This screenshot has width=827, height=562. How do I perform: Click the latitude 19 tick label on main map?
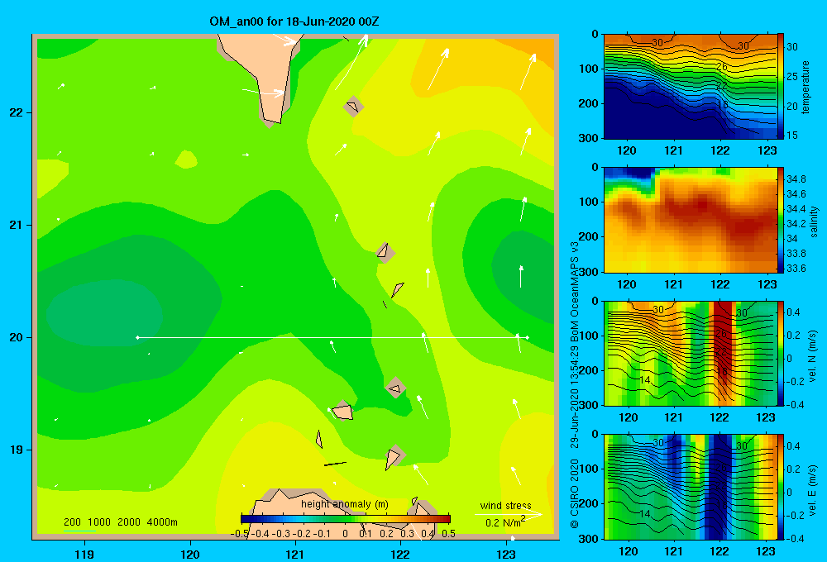pos(16,450)
